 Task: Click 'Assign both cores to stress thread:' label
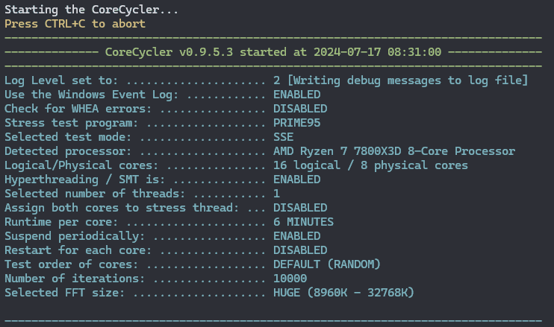click(122, 208)
